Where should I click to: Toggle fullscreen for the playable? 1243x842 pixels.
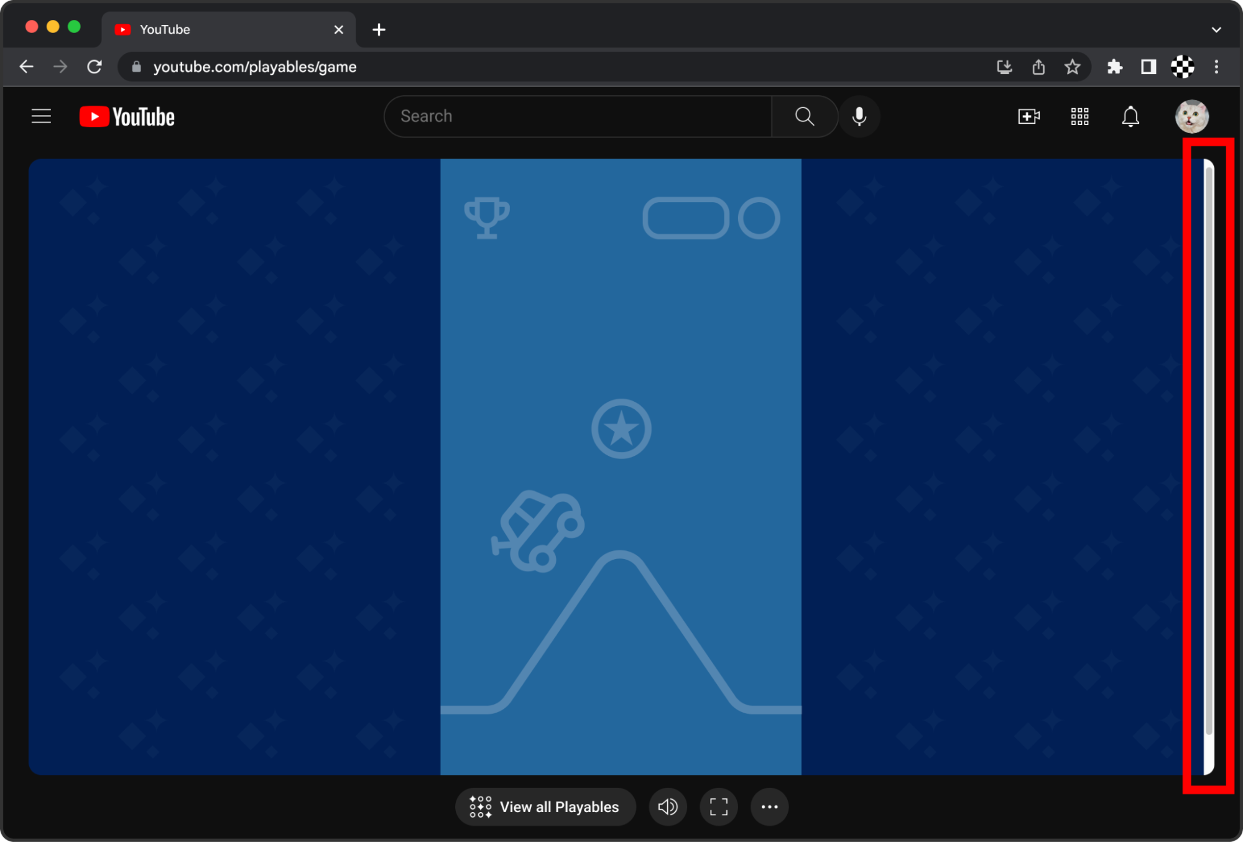click(x=718, y=807)
